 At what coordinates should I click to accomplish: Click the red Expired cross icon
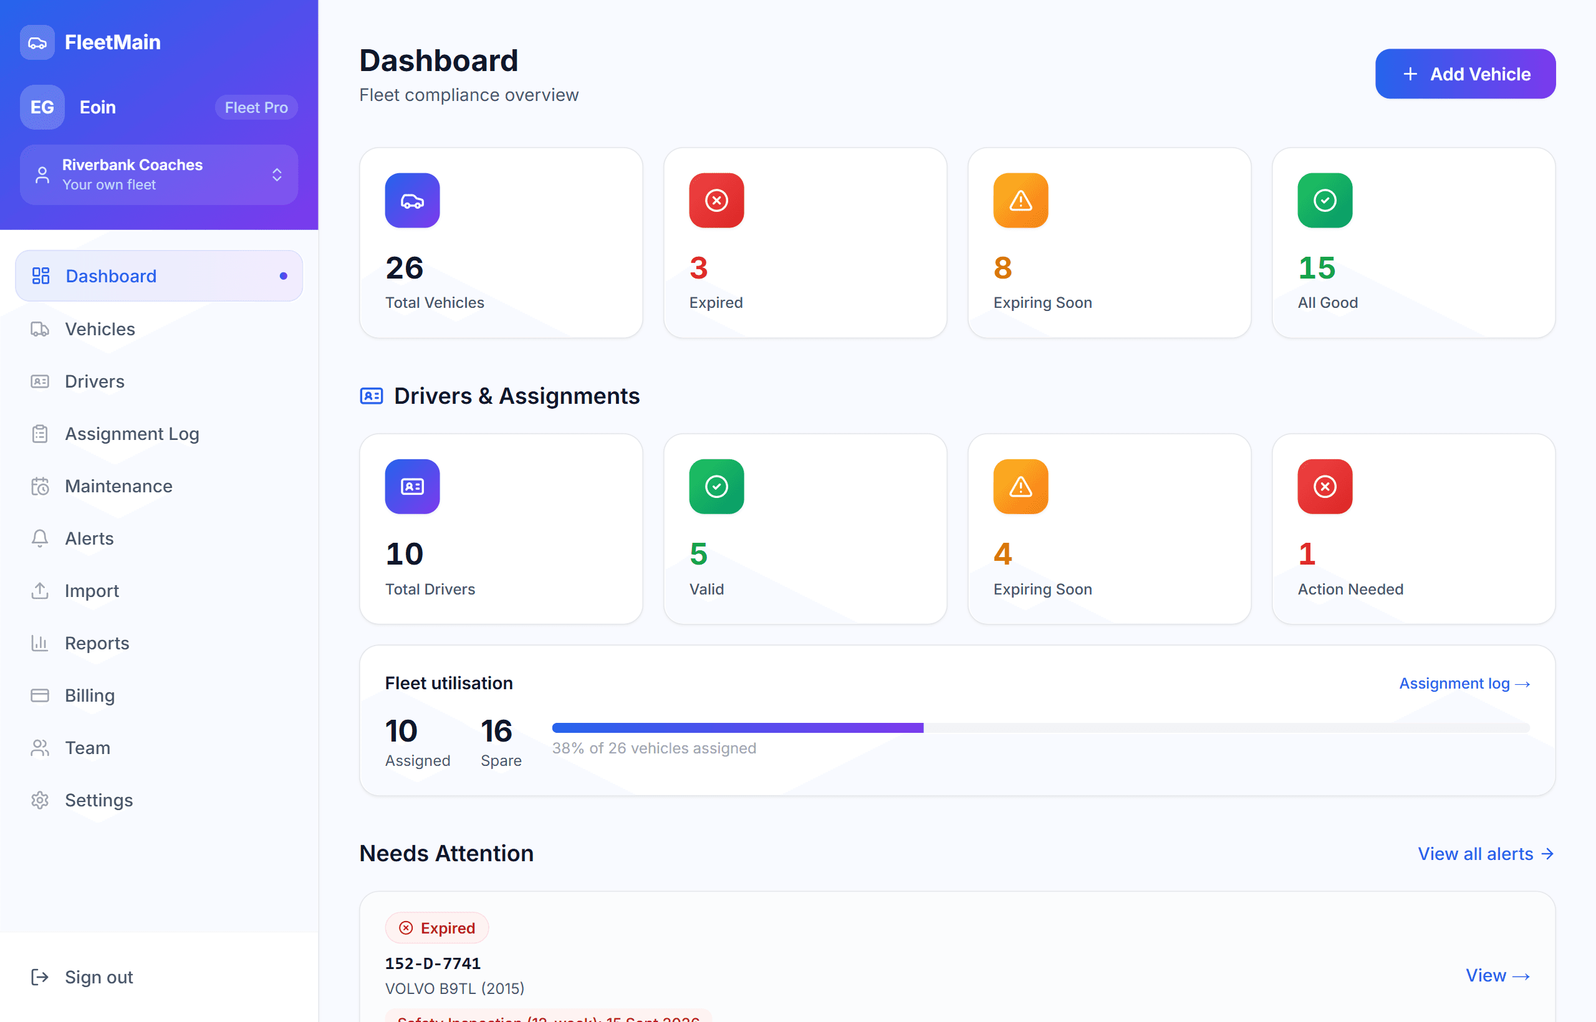tap(716, 201)
